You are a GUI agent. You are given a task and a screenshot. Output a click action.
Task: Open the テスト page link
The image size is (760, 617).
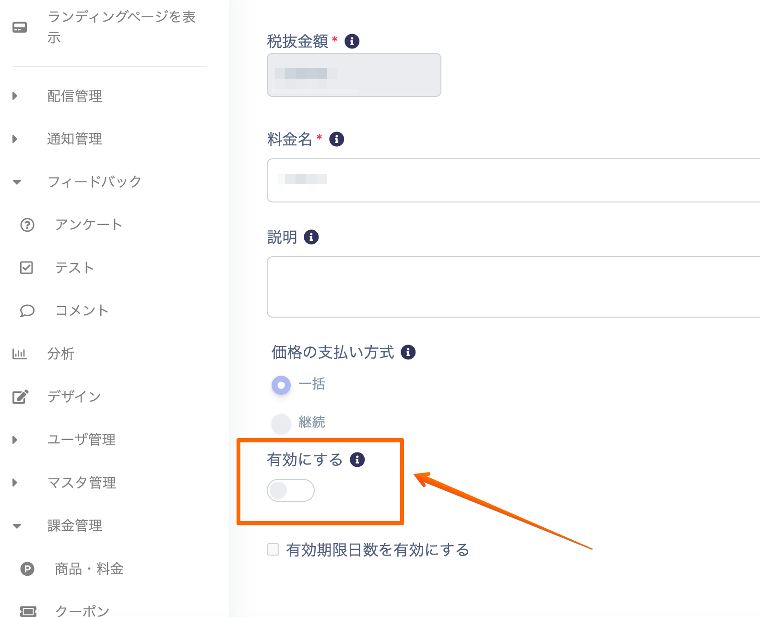(74, 267)
